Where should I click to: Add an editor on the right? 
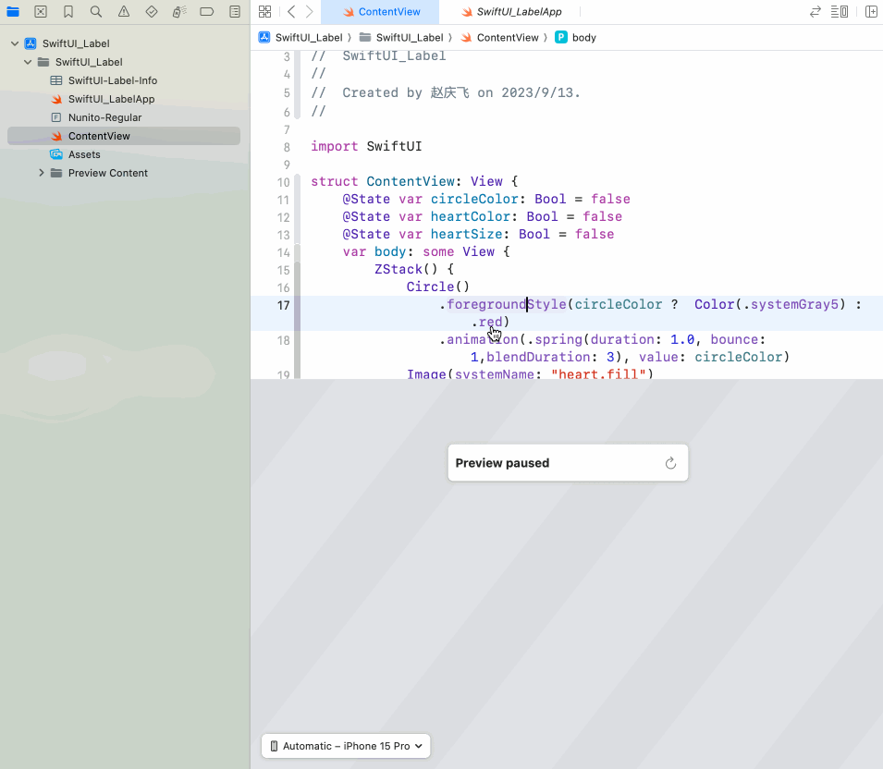click(x=871, y=12)
